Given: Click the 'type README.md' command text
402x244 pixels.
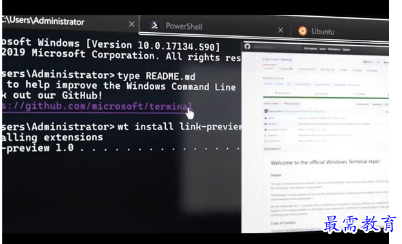Looking at the screenshot, I should [x=156, y=76].
